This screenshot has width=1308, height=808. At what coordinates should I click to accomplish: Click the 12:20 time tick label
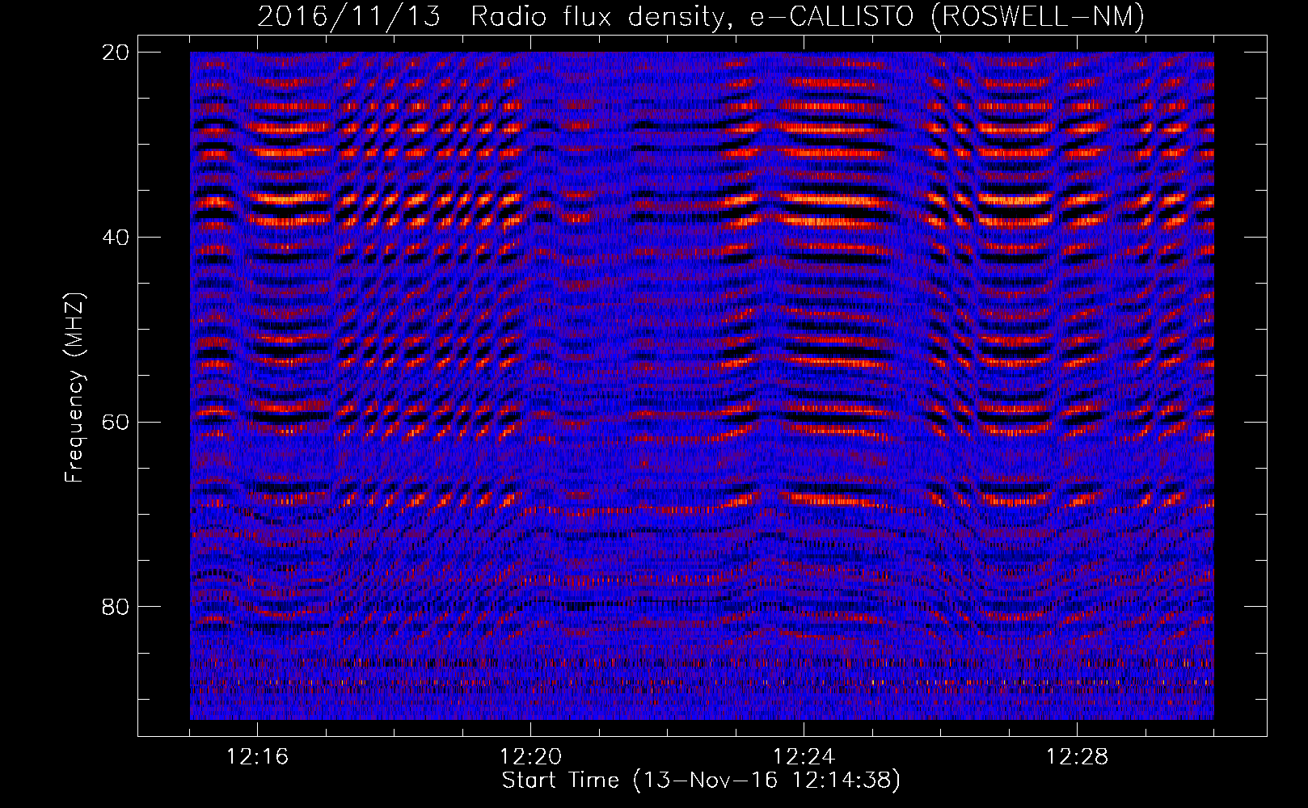[x=531, y=757]
